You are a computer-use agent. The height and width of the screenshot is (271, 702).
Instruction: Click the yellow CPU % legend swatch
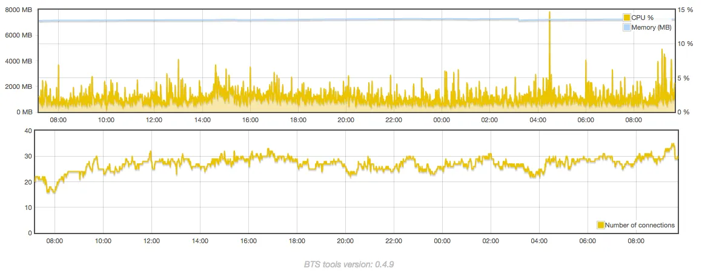[x=627, y=18]
